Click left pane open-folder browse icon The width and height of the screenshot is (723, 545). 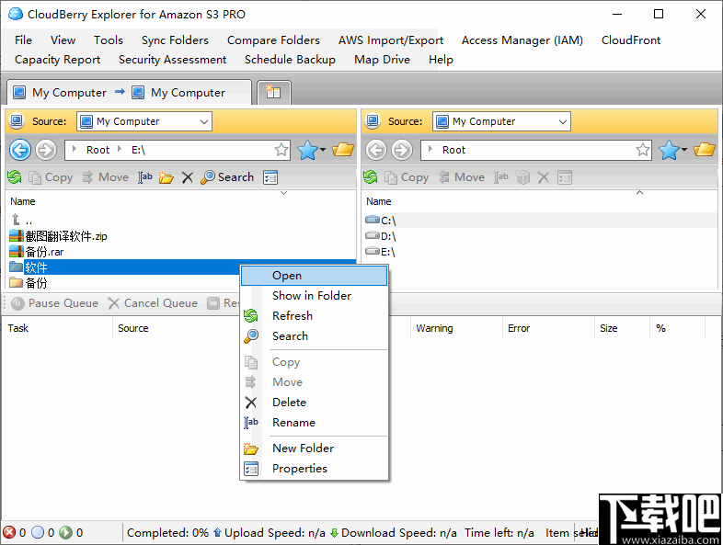[342, 150]
